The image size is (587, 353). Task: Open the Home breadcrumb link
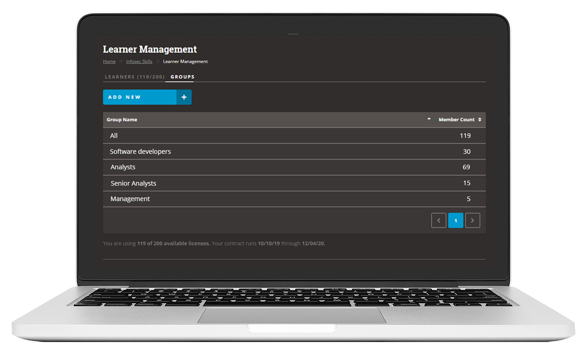click(x=109, y=61)
